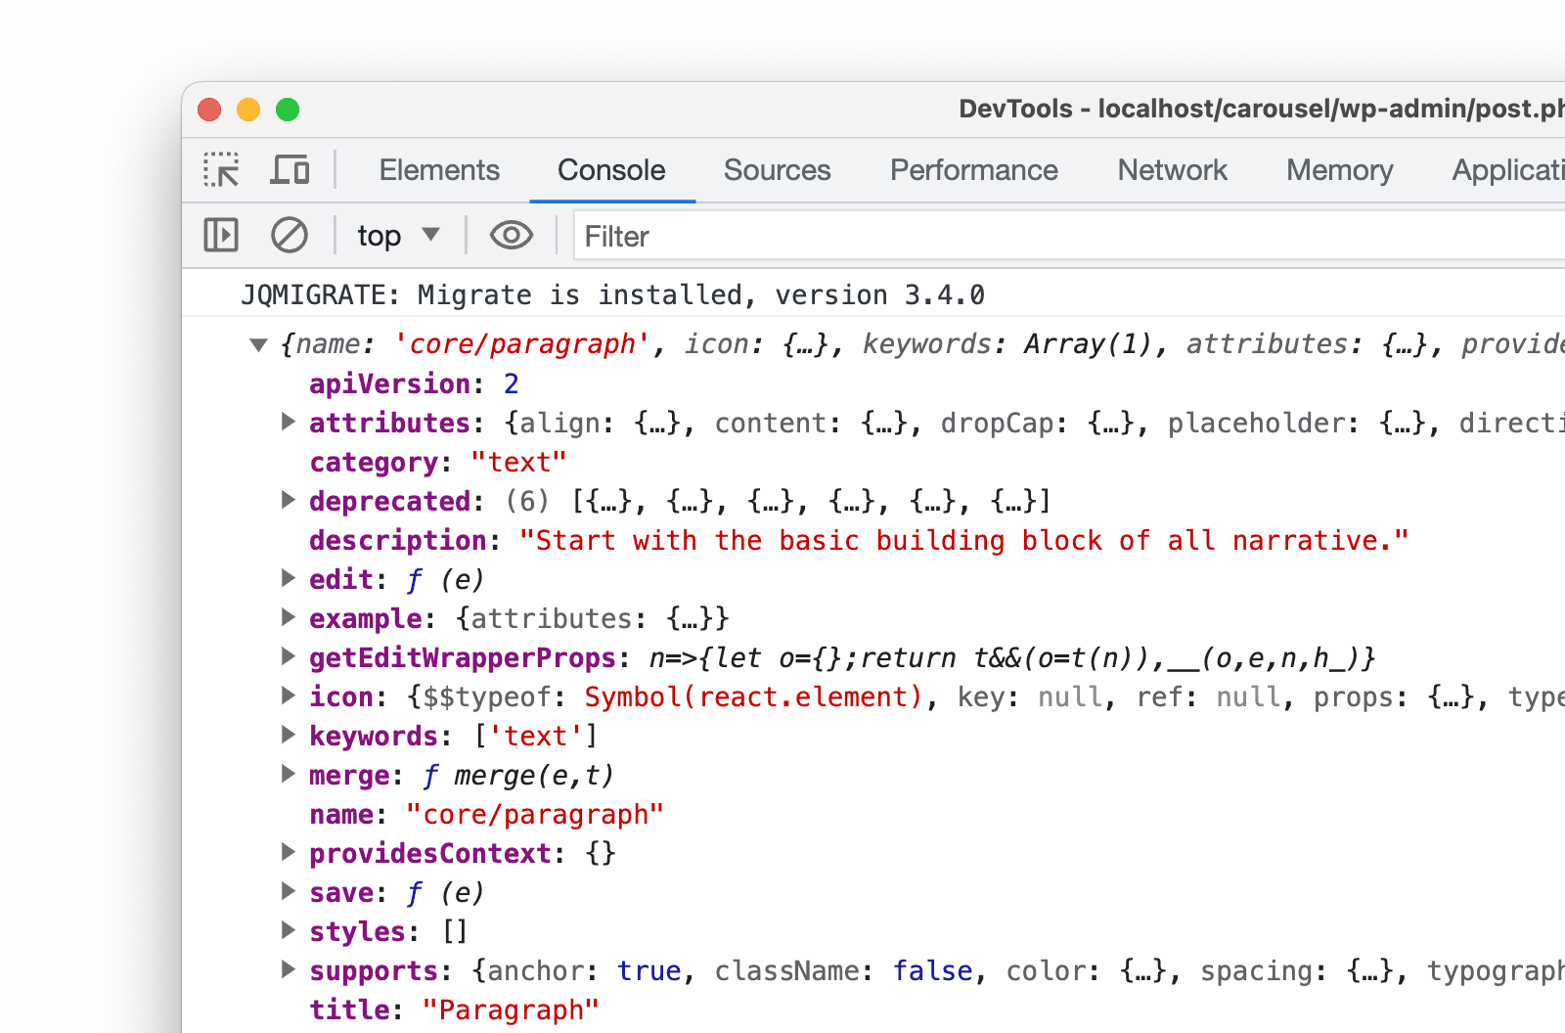Click the apiVersion value 2
This screenshot has height=1033, width=1565.
click(x=512, y=383)
